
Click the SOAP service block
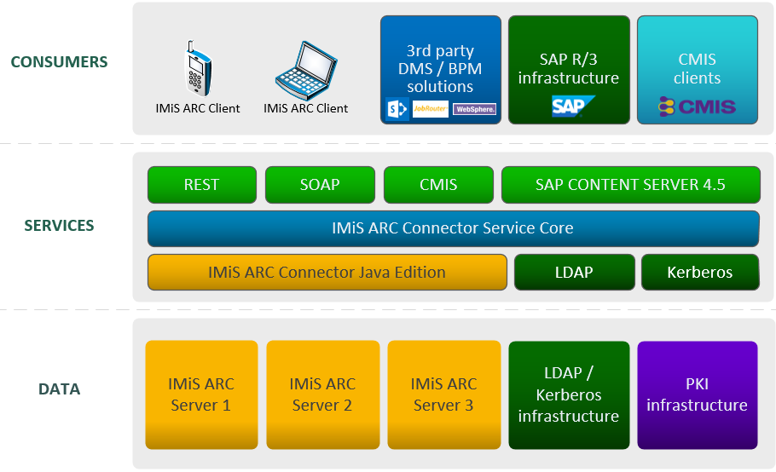pyautogui.click(x=320, y=185)
